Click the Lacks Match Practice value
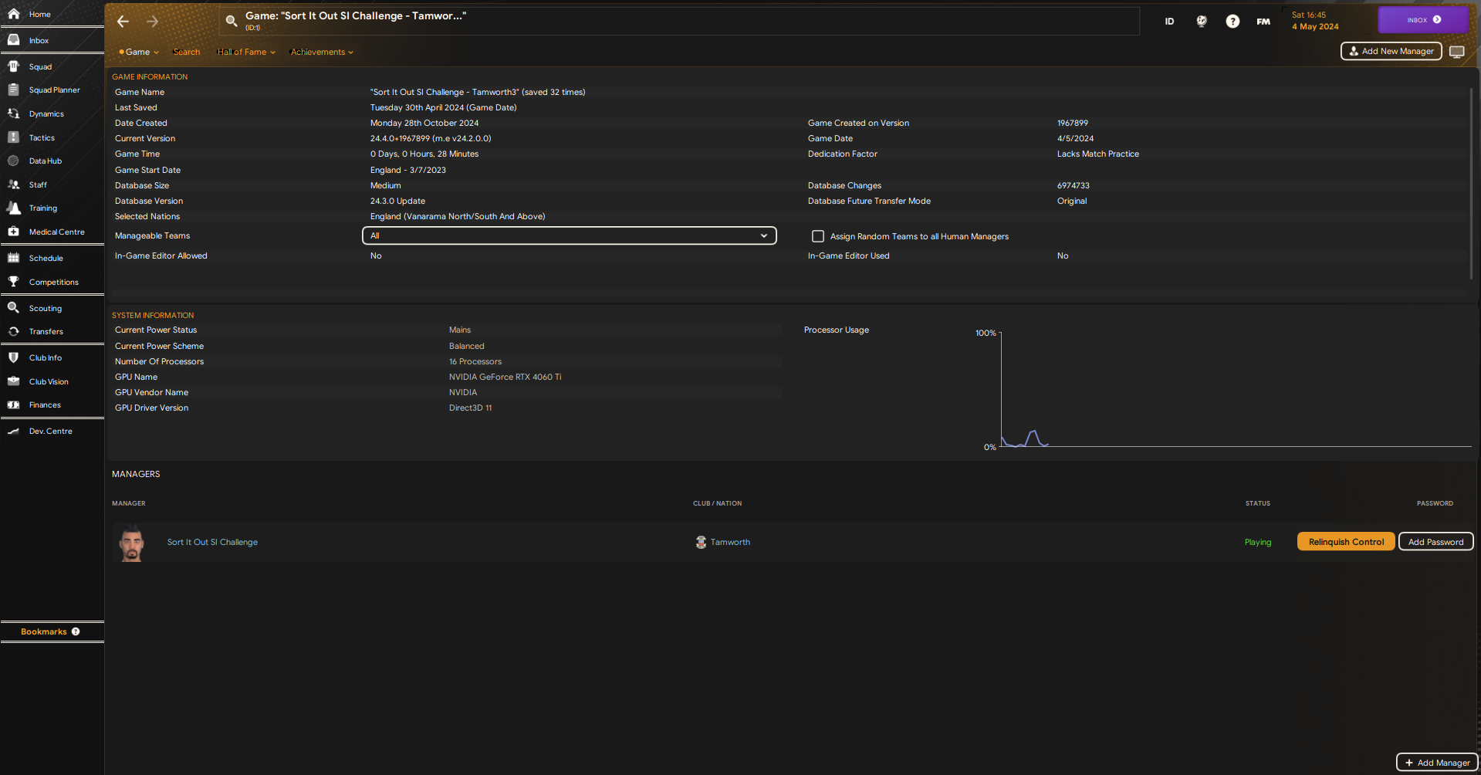The width and height of the screenshot is (1481, 775). (x=1097, y=154)
